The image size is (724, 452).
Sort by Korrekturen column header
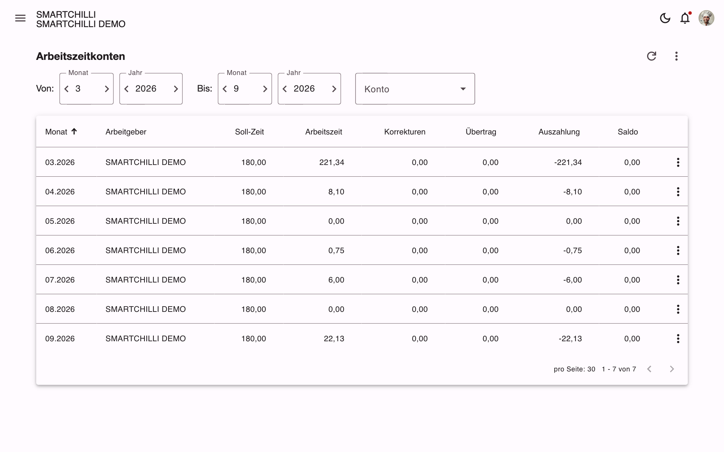[x=405, y=132]
